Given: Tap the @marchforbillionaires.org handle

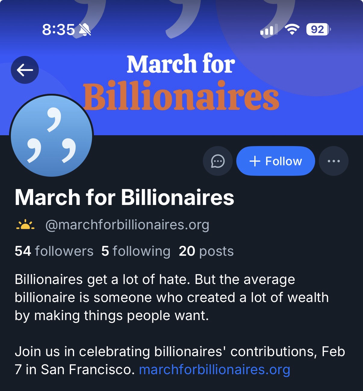Looking at the screenshot, I should 127,225.
